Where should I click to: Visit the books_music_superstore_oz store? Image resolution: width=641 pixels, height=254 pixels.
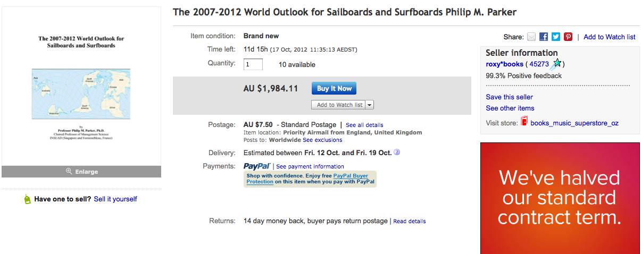coord(574,123)
